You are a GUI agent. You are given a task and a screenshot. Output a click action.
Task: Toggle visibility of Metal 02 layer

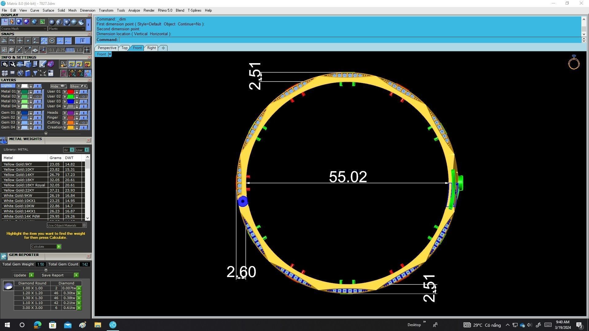(x=38, y=97)
